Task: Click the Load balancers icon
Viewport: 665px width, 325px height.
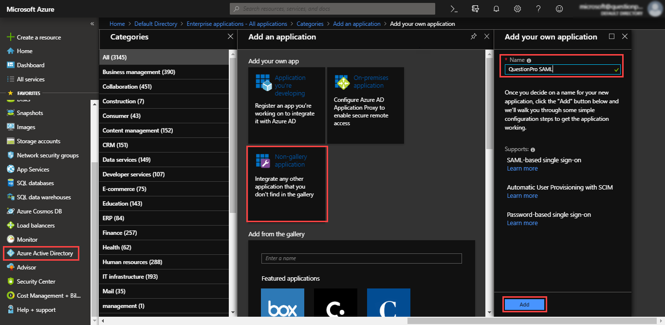Action: (x=11, y=225)
